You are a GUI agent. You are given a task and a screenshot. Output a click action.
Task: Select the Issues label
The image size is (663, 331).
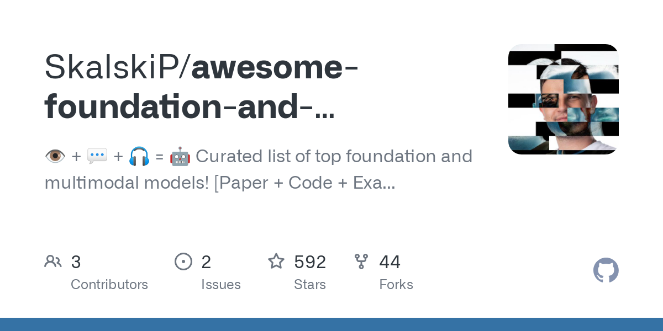pos(221,285)
